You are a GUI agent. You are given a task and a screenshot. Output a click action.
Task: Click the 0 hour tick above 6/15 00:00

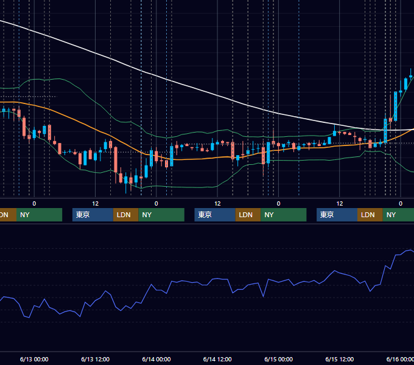pos(279,204)
